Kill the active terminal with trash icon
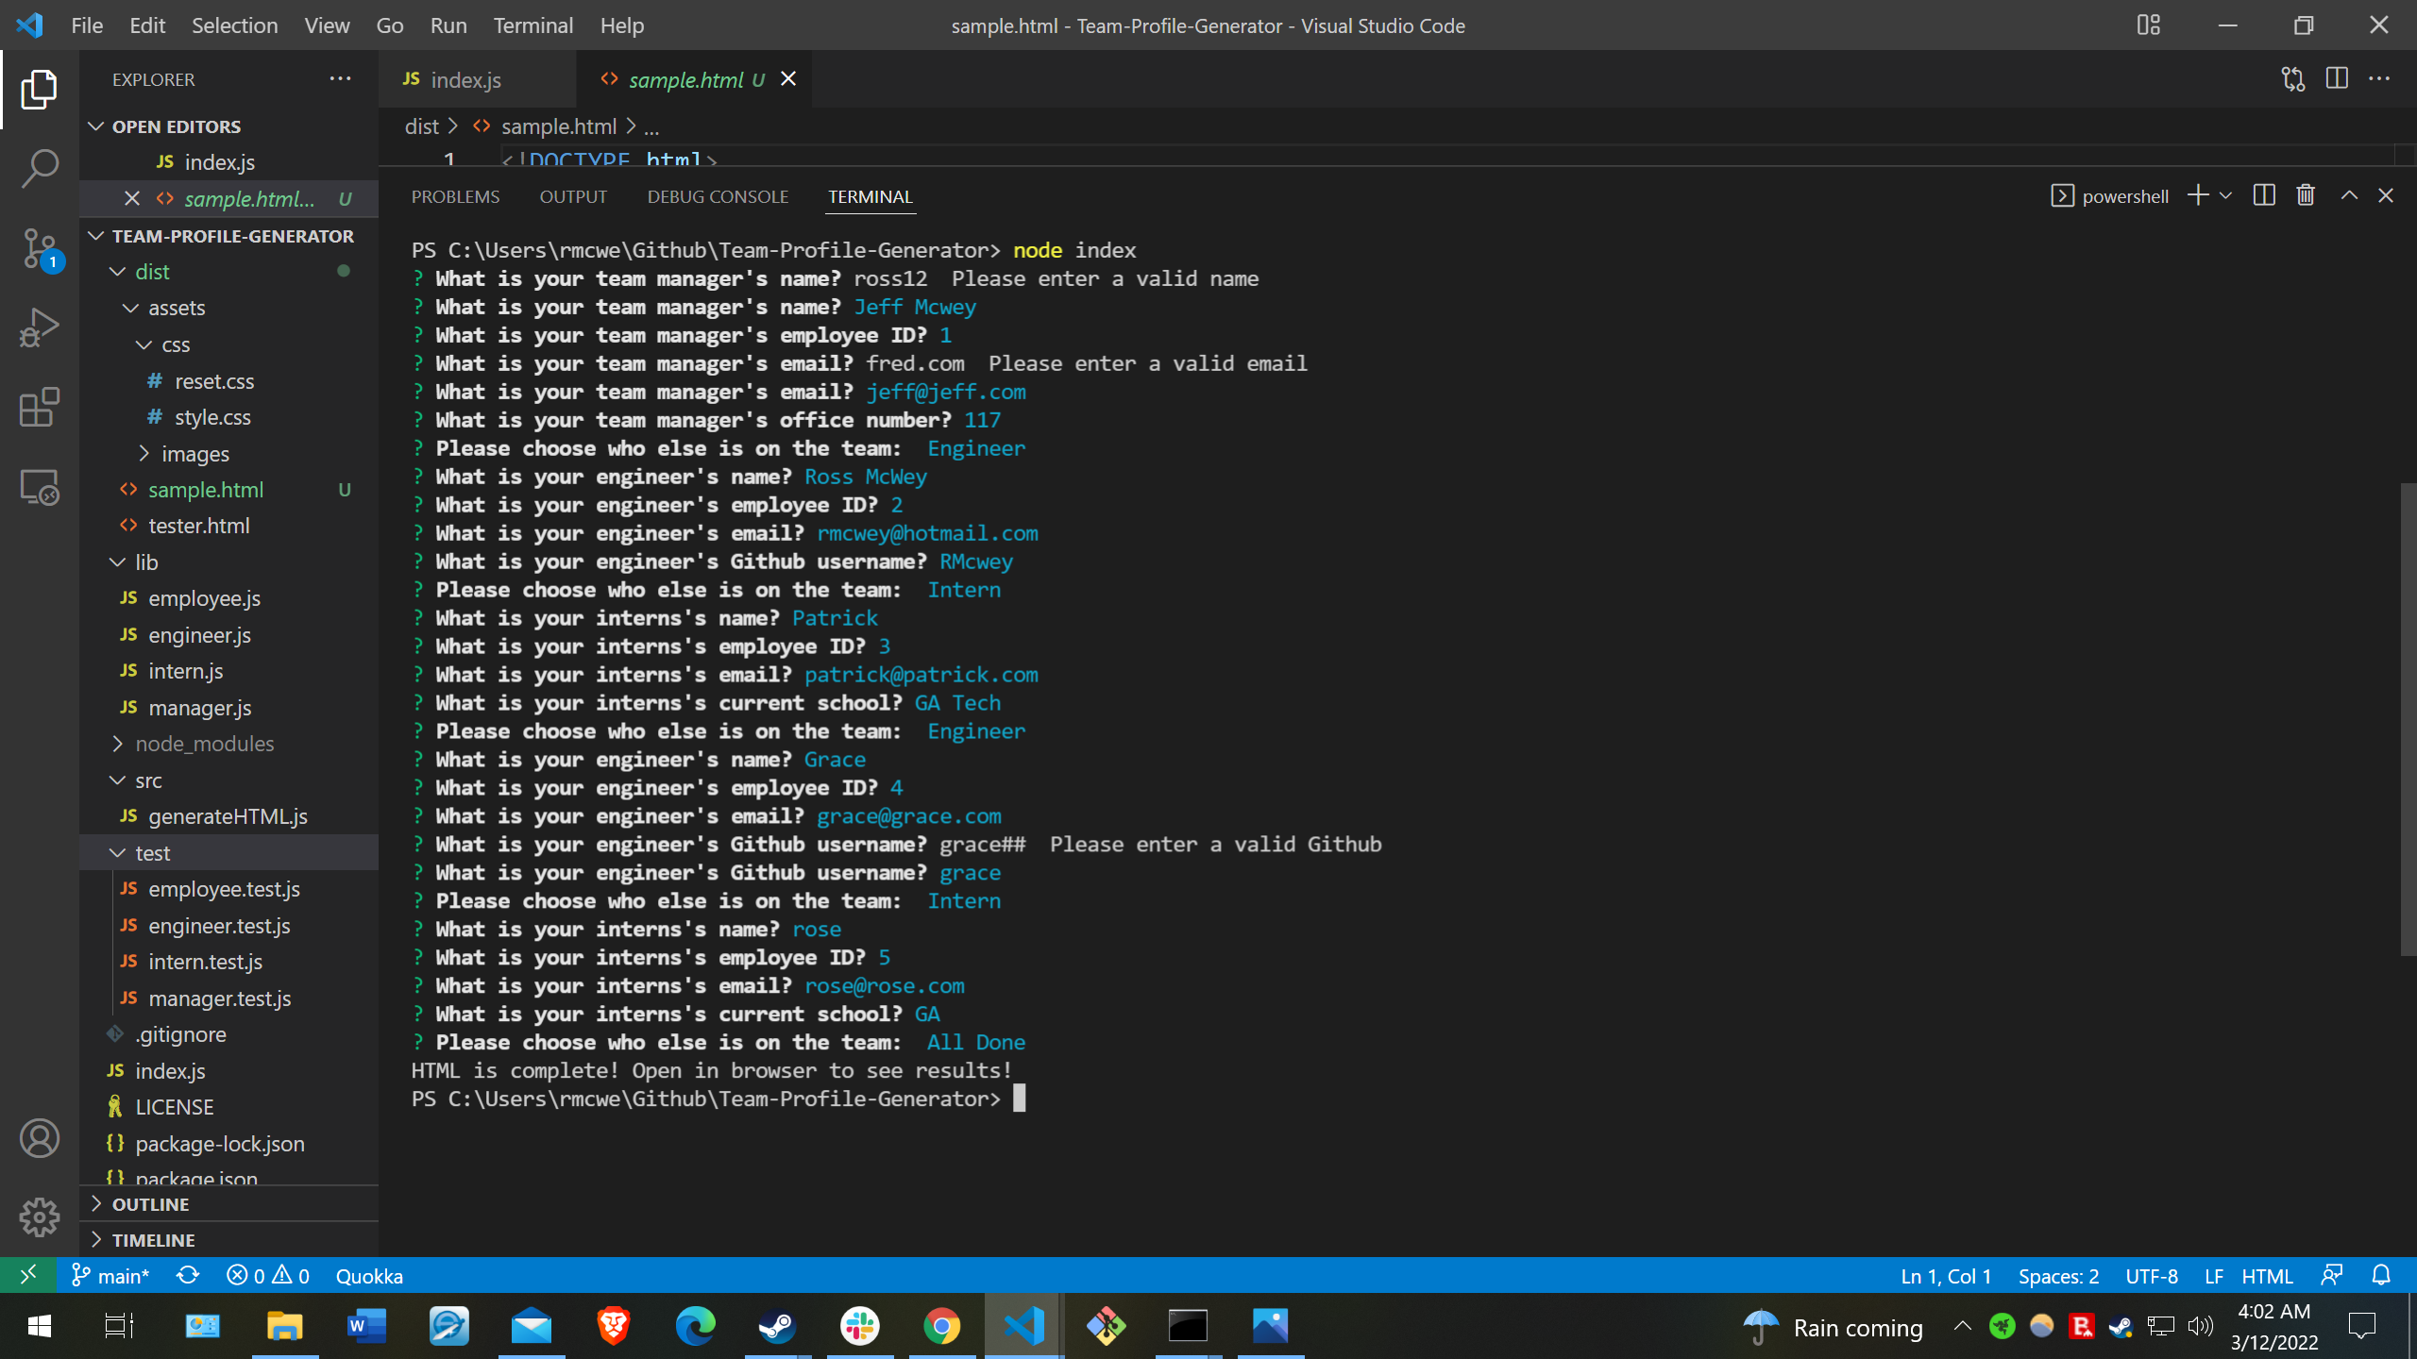This screenshot has width=2417, height=1359. tap(2306, 195)
